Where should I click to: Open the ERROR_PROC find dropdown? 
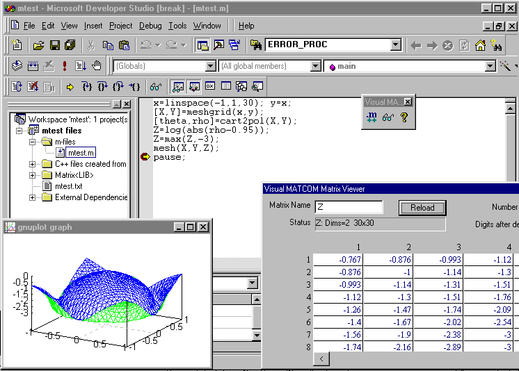tap(395, 45)
